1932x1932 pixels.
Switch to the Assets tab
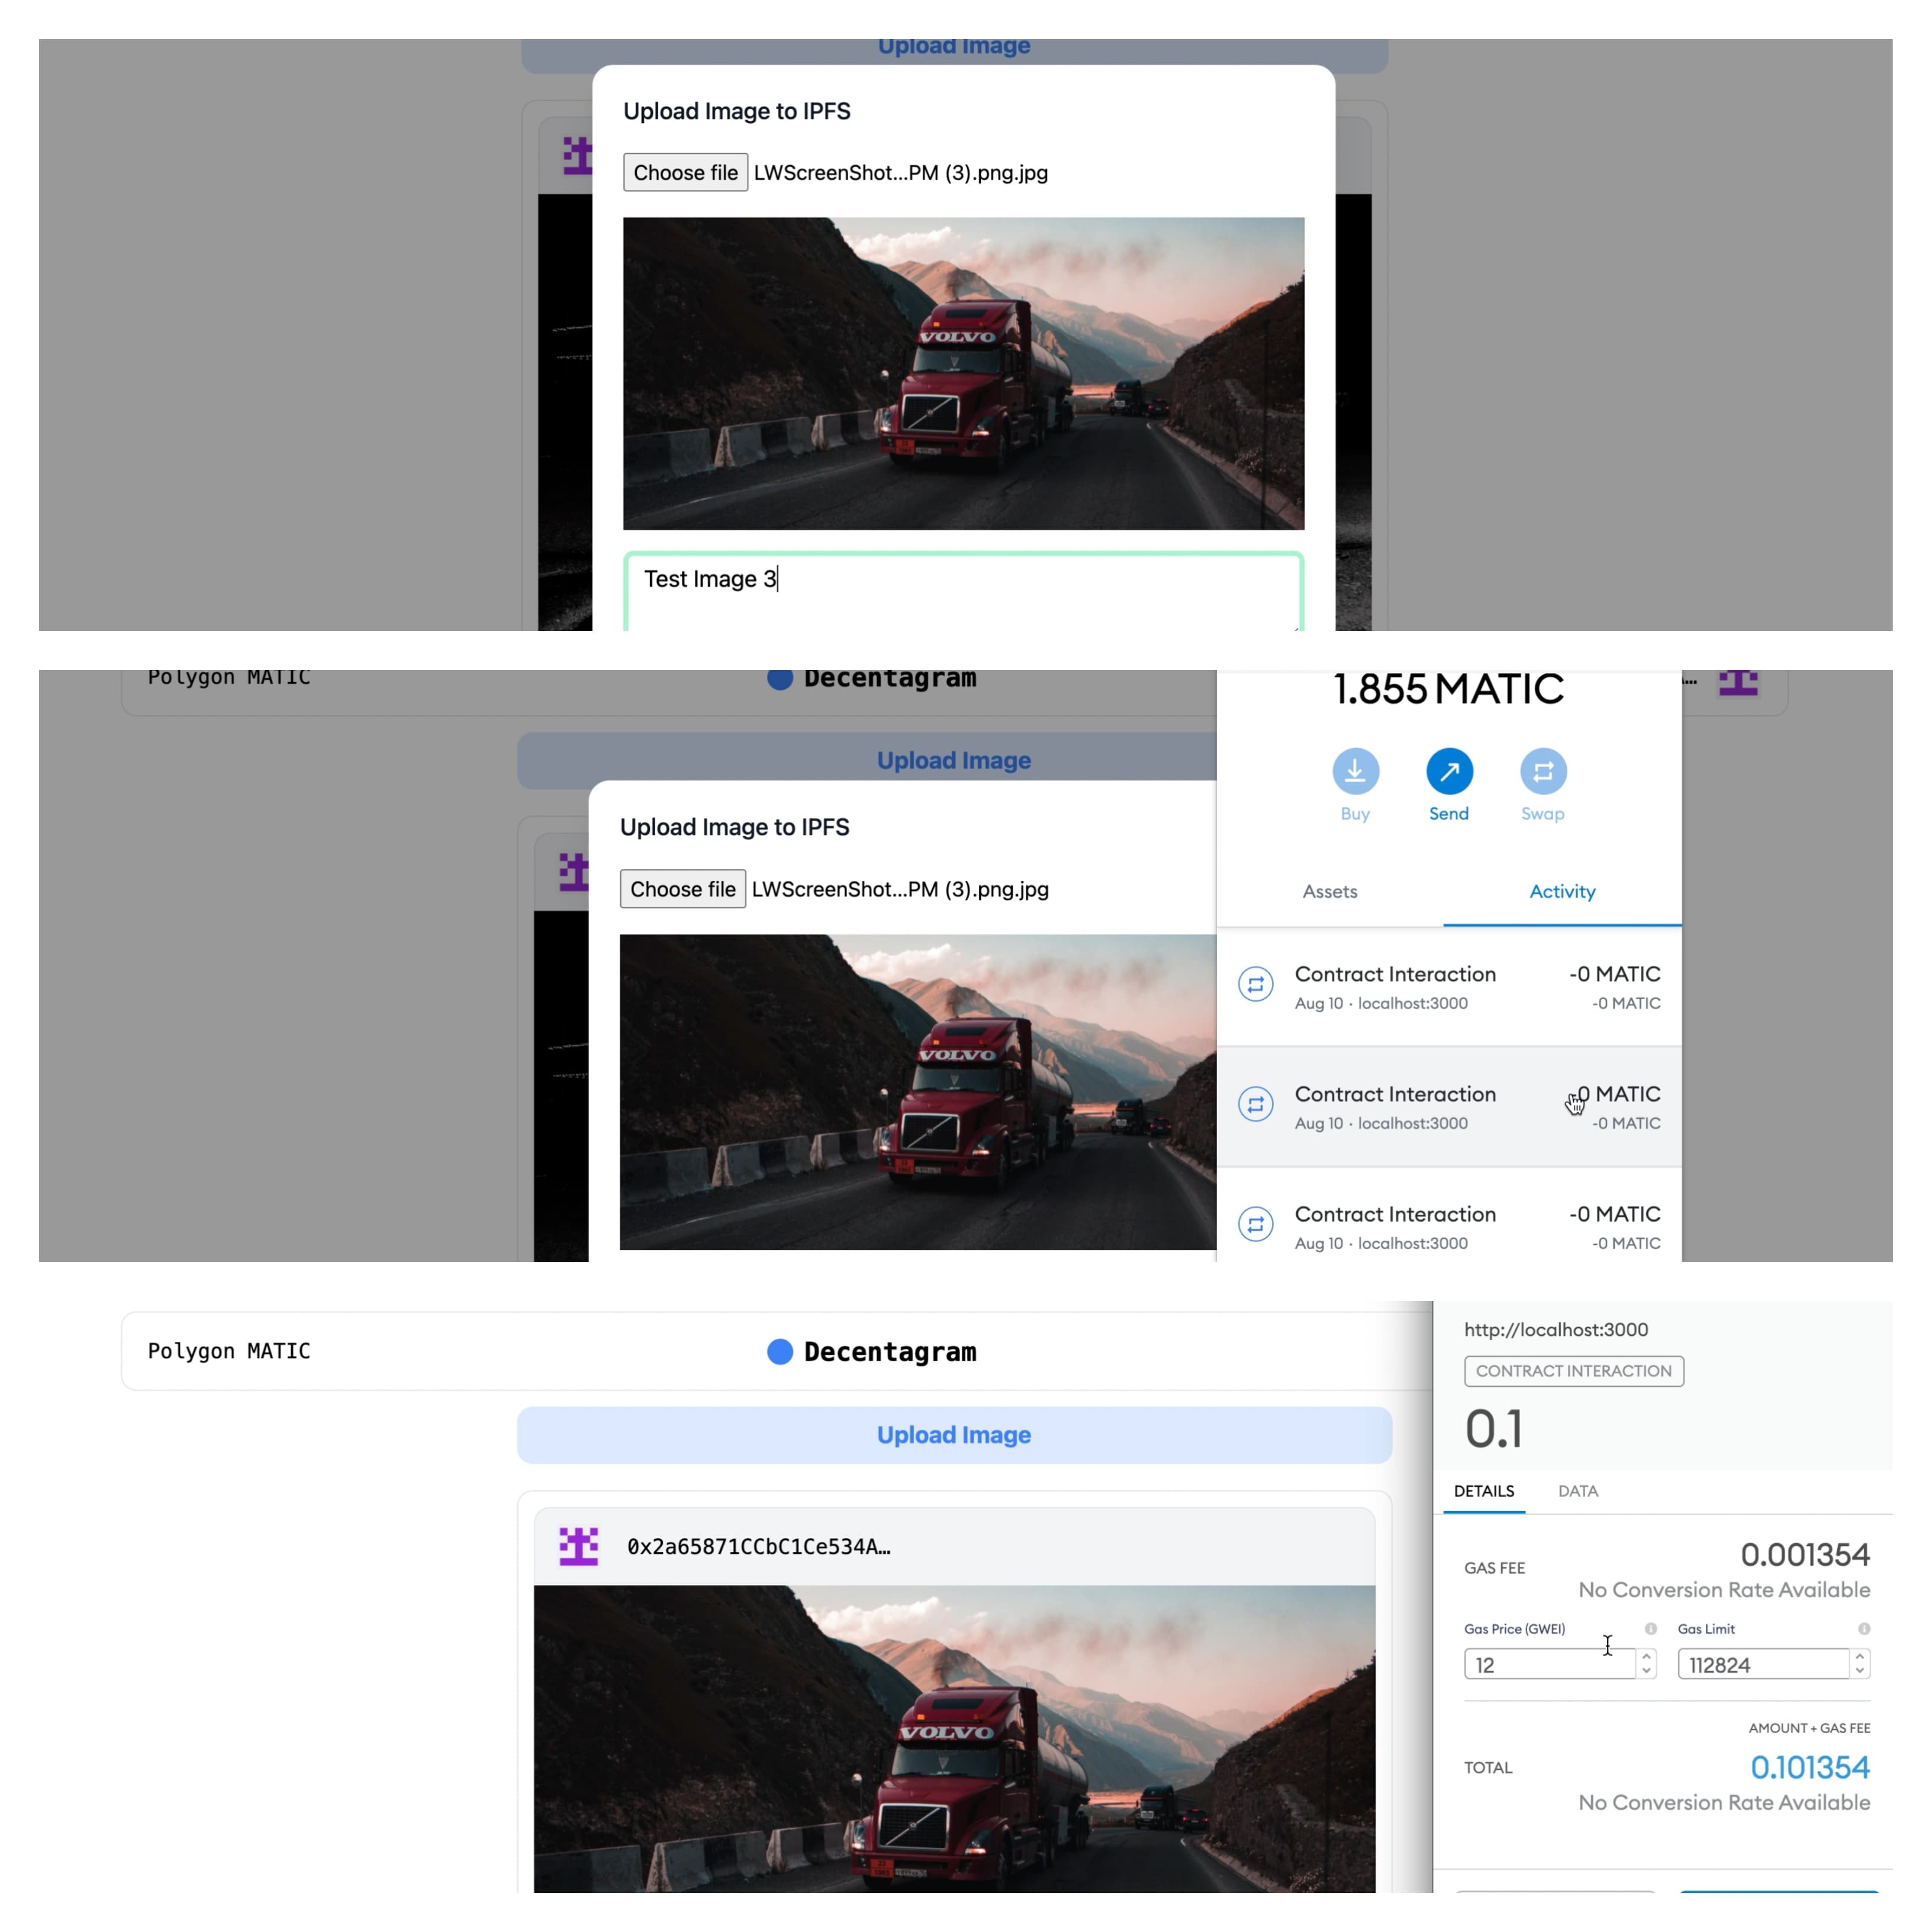pyautogui.click(x=1329, y=891)
